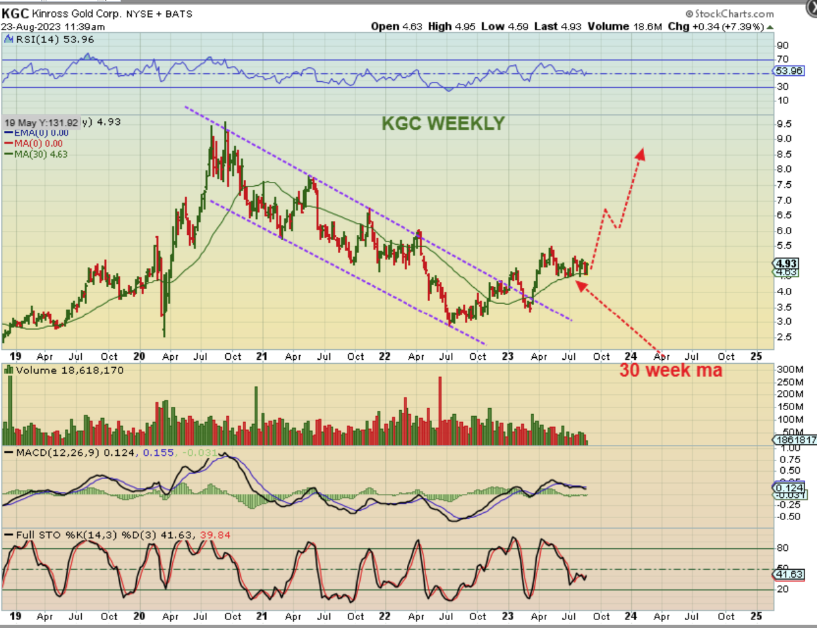
Task: Click the 300M volume axis label
Action: click(790, 370)
